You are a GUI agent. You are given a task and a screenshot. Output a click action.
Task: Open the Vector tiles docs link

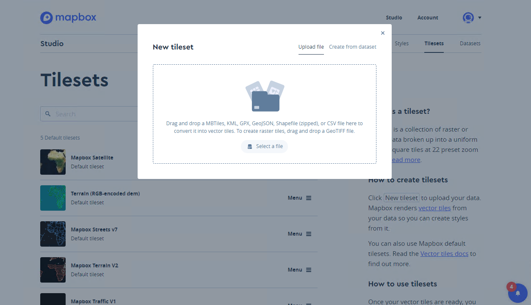coord(444,254)
